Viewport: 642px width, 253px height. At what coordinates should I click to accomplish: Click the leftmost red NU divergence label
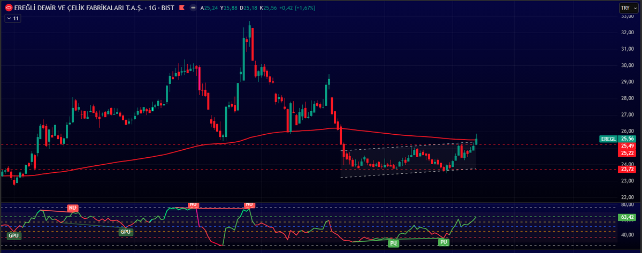click(x=72, y=208)
